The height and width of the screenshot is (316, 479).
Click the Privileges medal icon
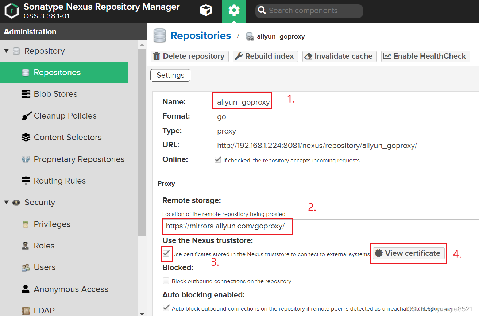26,224
